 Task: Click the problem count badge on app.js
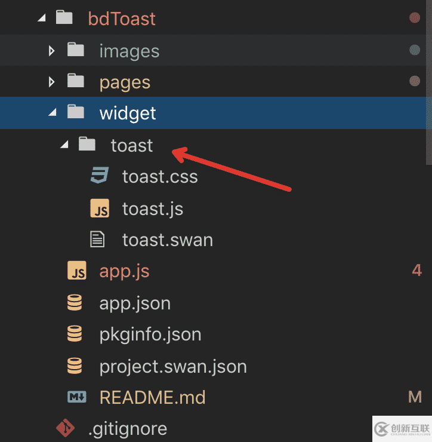click(x=416, y=271)
